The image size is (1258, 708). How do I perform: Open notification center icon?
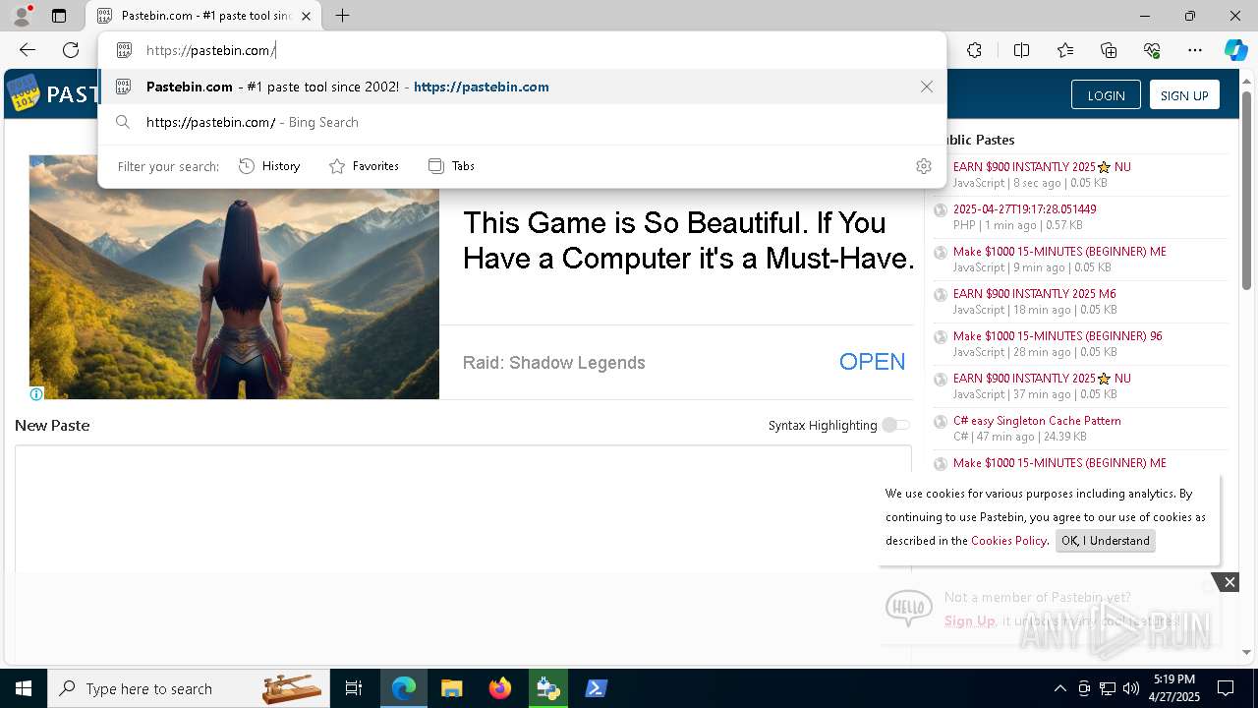coord(1226,688)
